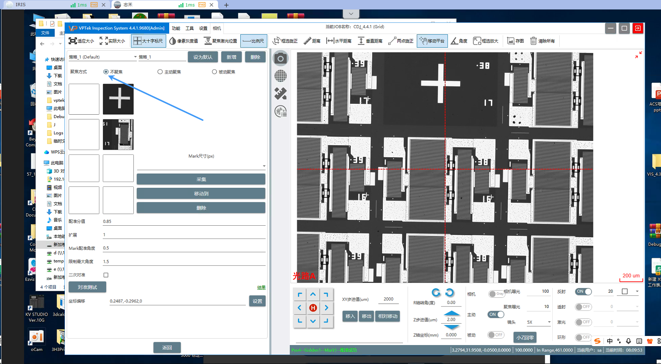Click the 对准测试 button
Screen dimensions: 661x364
point(88,287)
